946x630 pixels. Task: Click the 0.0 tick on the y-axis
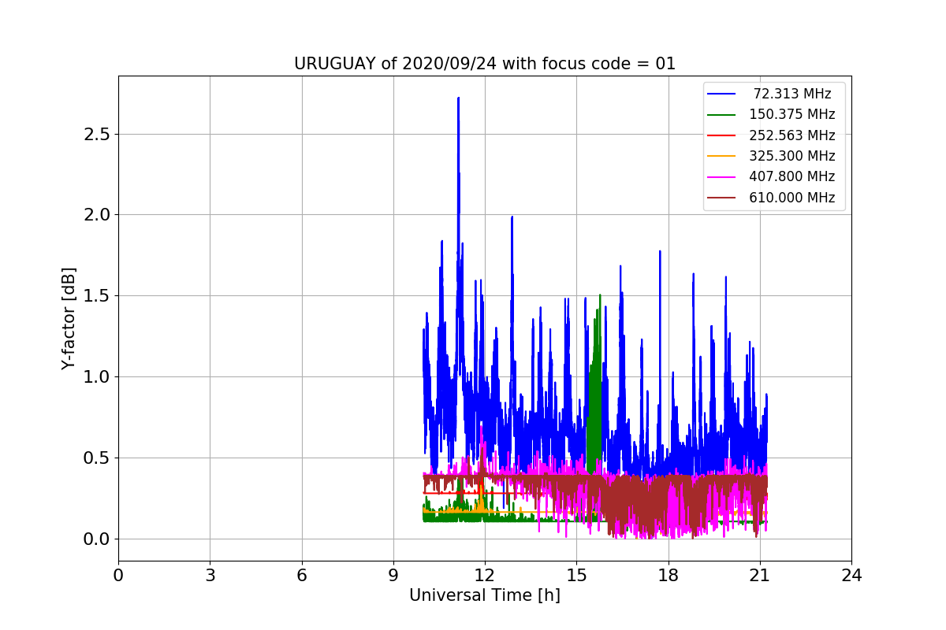pyautogui.click(x=98, y=539)
